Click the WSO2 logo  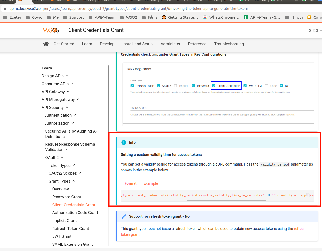coord(51,30)
